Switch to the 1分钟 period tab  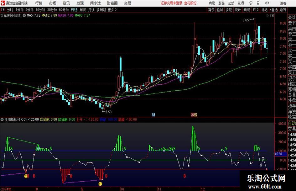tap(19, 10)
